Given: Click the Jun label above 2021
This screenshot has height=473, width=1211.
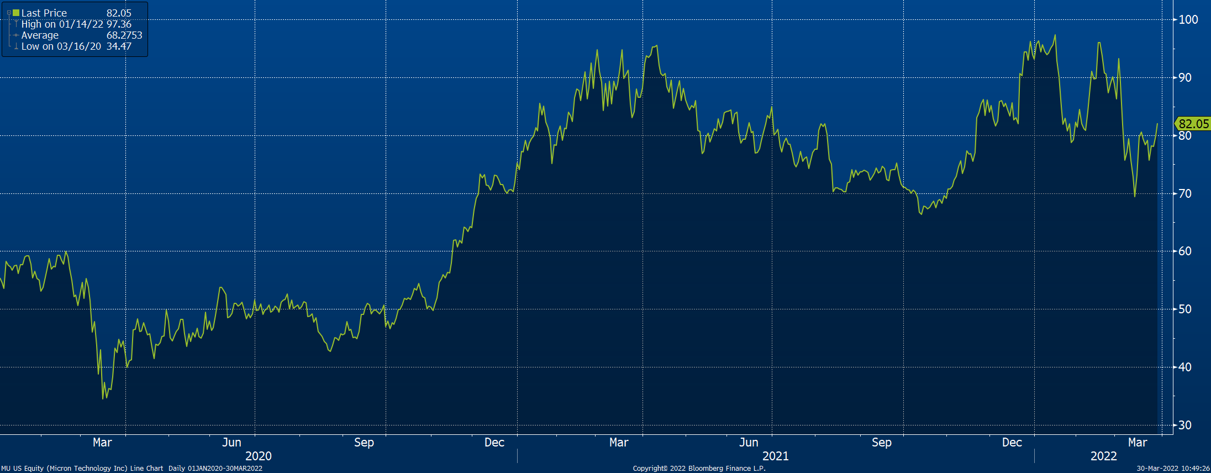Looking at the screenshot, I should pyautogui.click(x=749, y=442).
